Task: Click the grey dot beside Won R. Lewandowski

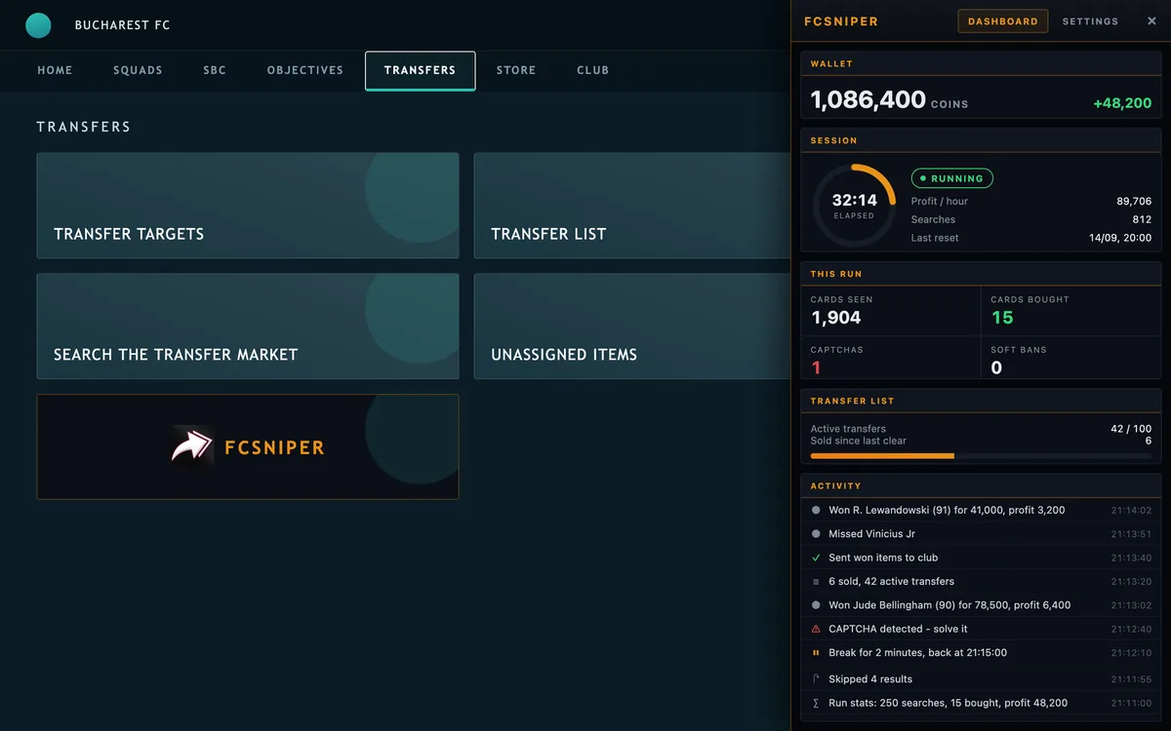Action: 816,510
